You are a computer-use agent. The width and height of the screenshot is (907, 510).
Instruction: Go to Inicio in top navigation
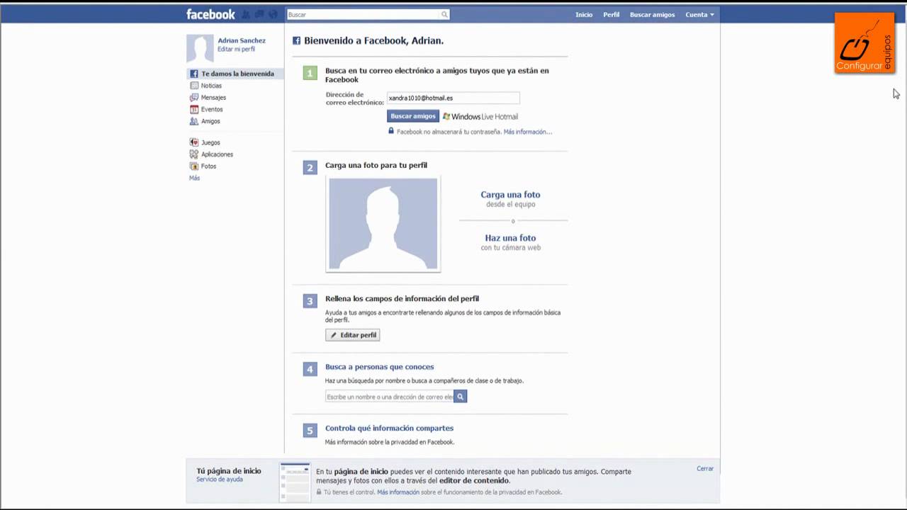click(584, 14)
